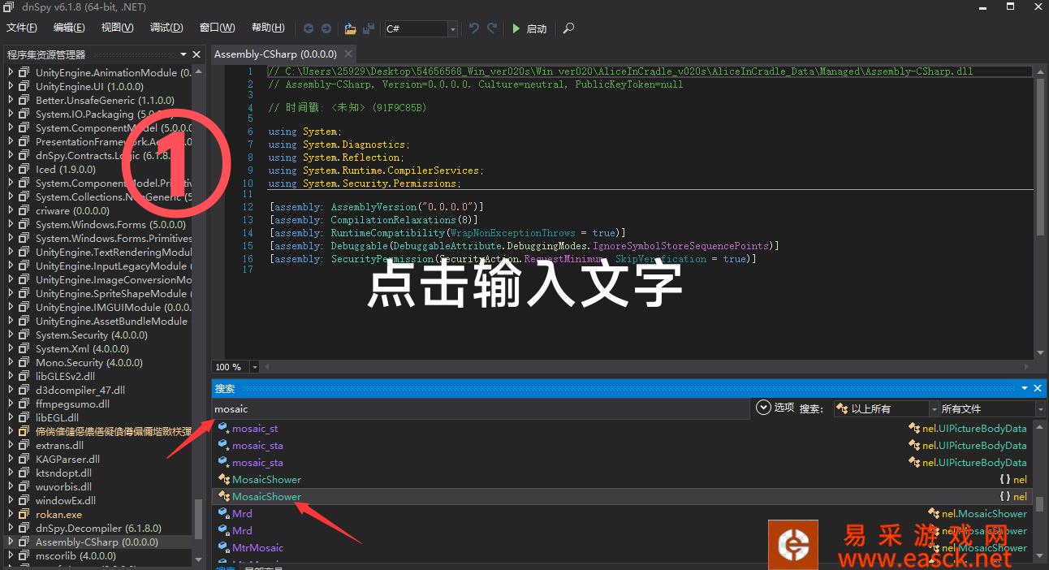Expand the UnityEngine.UI assembly node
The height and width of the screenshot is (570, 1049).
coord(11,86)
